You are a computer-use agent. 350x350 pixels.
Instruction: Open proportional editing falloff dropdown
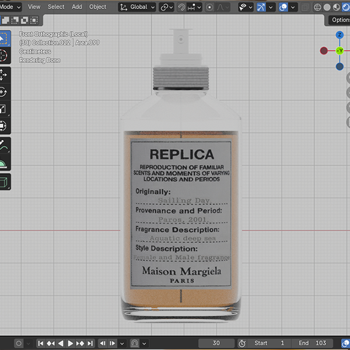[x=223, y=8]
